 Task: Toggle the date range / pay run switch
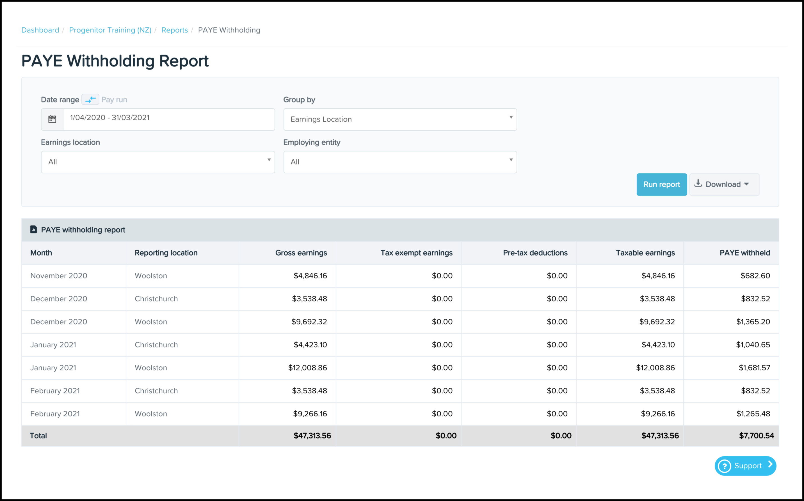[x=90, y=99]
